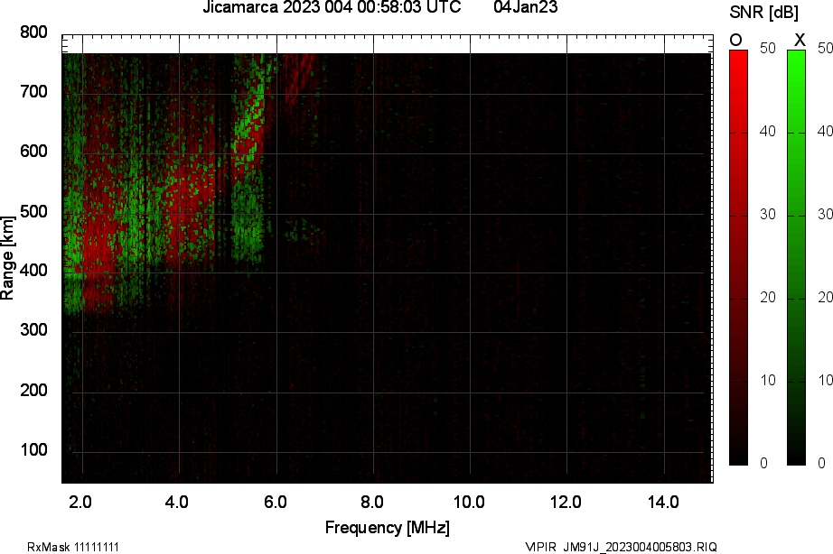Click the '20' value beside the red bar
Image resolution: width=833 pixels, height=554 pixels.
768,297
